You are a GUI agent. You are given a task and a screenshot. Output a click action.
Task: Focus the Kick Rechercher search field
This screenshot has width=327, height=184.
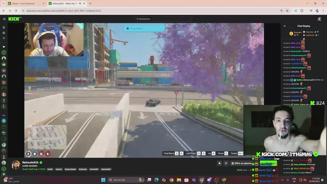(x=163, y=19)
